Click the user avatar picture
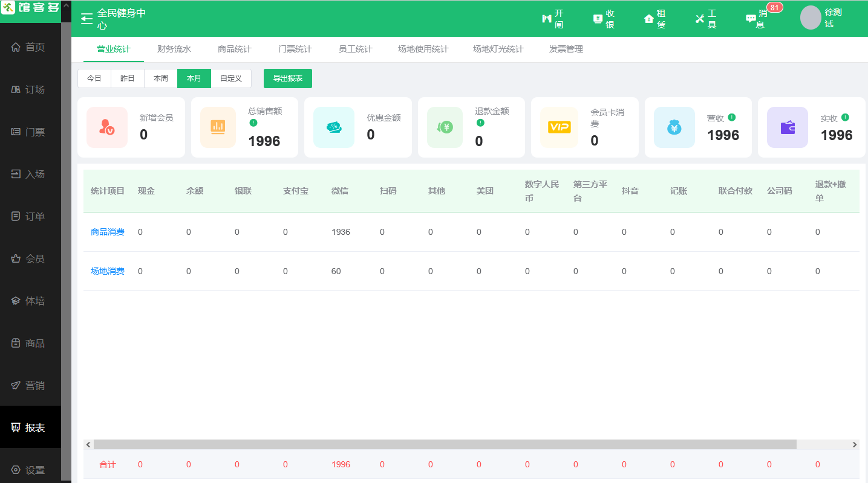Screen dimensions: 868x483 tap(811, 18)
